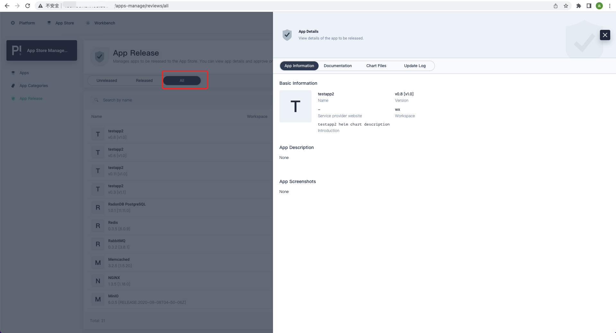Click the RabbitMQ R avatar icon
The image size is (616, 333).
point(98,244)
